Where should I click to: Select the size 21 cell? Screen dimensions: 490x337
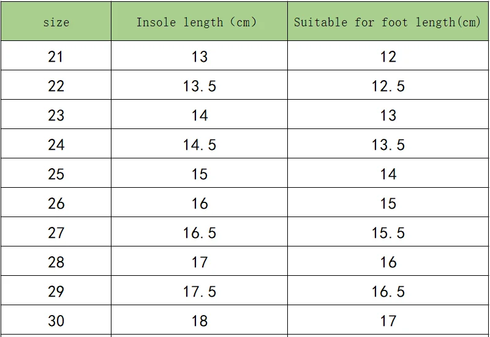56,57
